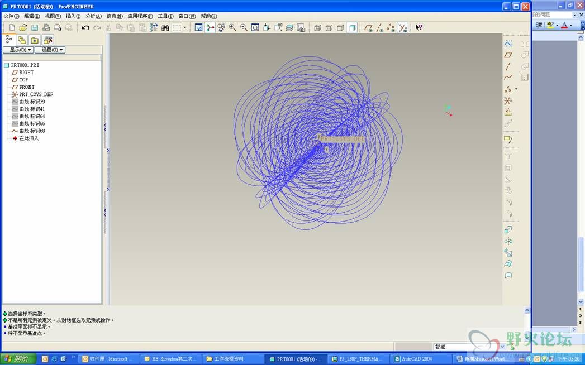Select the Revolve tool
585x365 pixels.
click(508, 241)
